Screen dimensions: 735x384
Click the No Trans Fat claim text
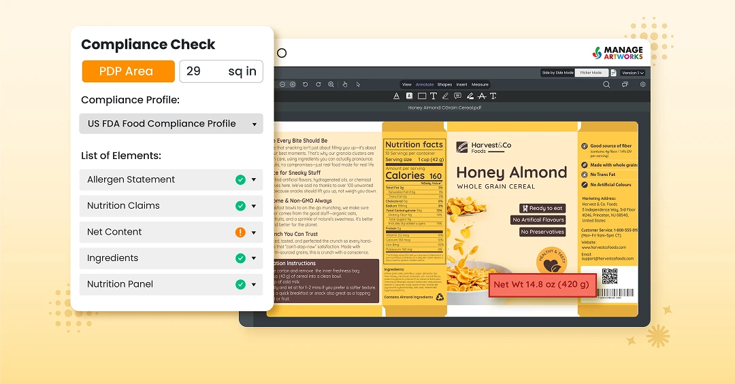(602, 174)
